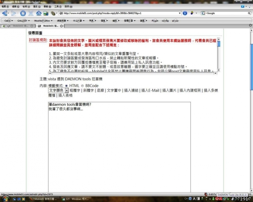The height and width of the screenshot is (202, 253).
Task: Click the 插入E-Mail option
Action: (150, 90)
